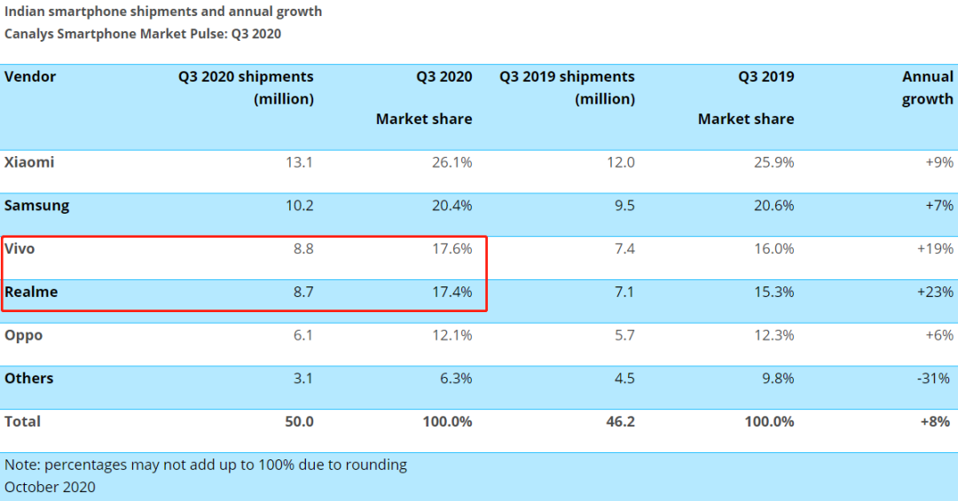Viewport: 958px width, 501px height.
Task: Click Vivo's 8.8 shipment value
Action: pos(303,248)
